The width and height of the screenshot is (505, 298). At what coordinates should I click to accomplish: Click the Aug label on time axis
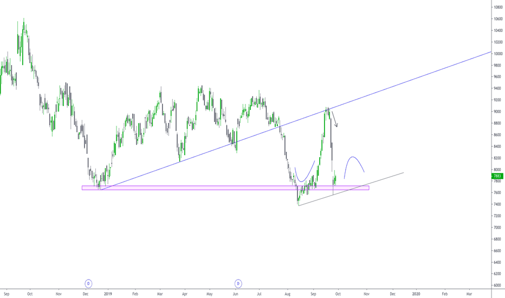[288, 294]
